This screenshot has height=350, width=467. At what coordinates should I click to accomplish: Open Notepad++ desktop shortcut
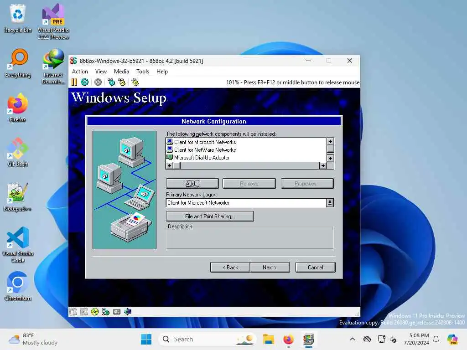point(18,197)
